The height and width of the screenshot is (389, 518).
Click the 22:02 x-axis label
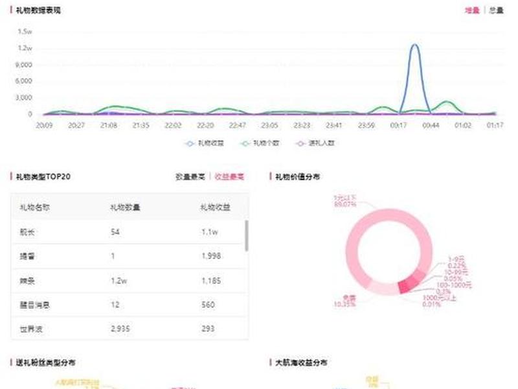[x=173, y=125]
